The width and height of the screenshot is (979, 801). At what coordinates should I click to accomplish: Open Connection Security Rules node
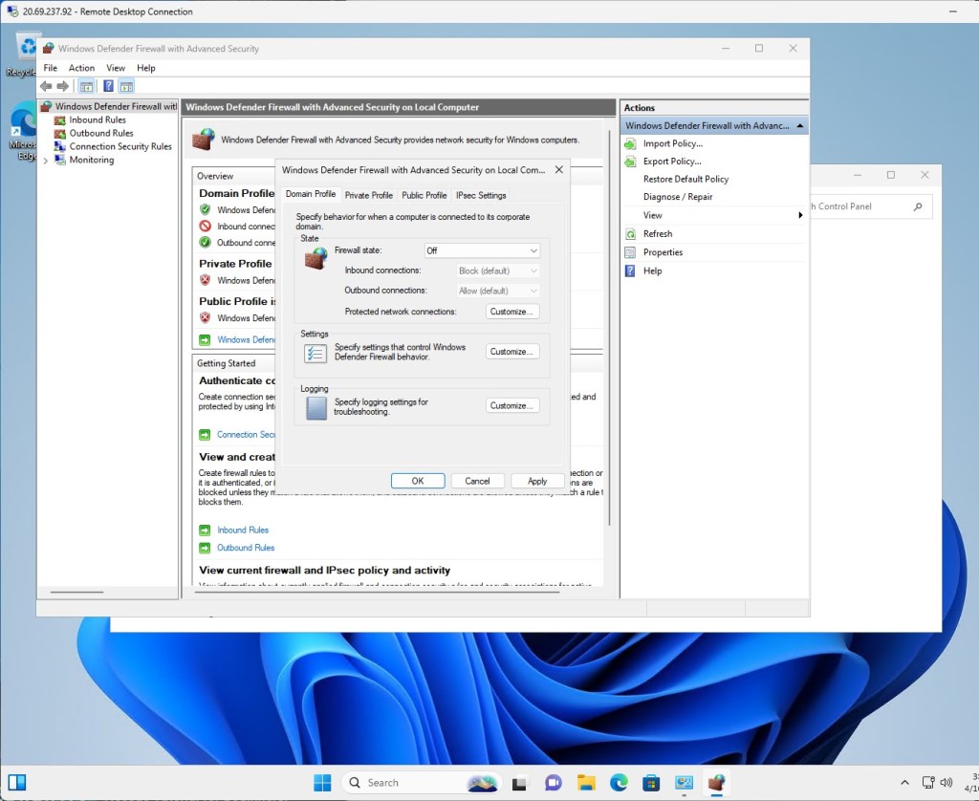[120, 146]
